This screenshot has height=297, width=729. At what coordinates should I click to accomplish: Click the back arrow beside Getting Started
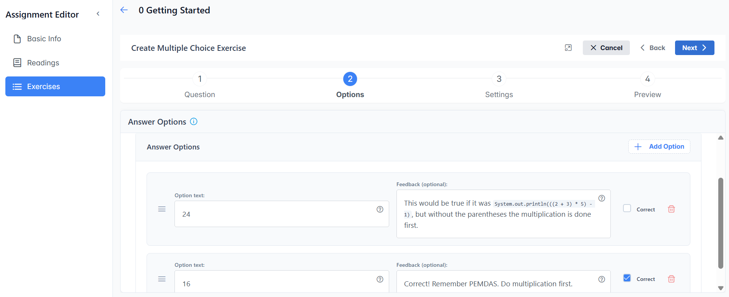coord(124,10)
